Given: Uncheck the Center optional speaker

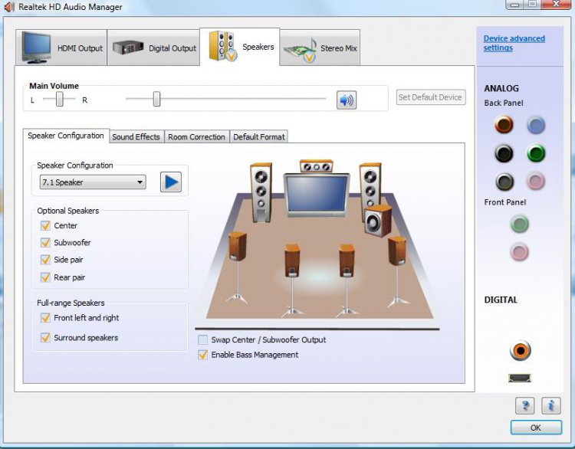Looking at the screenshot, I should 45,225.
